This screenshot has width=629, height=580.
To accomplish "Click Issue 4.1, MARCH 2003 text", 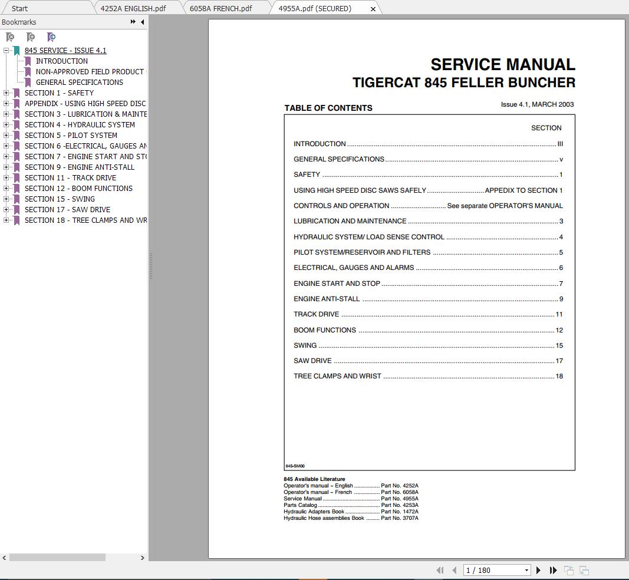I will tap(537, 104).
